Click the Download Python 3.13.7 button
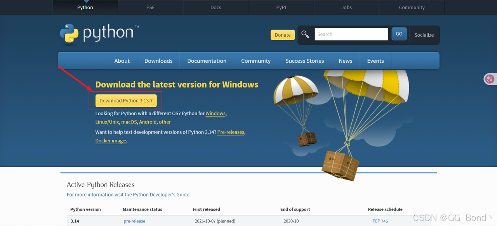The height and width of the screenshot is (226, 497). click(126, 101)
